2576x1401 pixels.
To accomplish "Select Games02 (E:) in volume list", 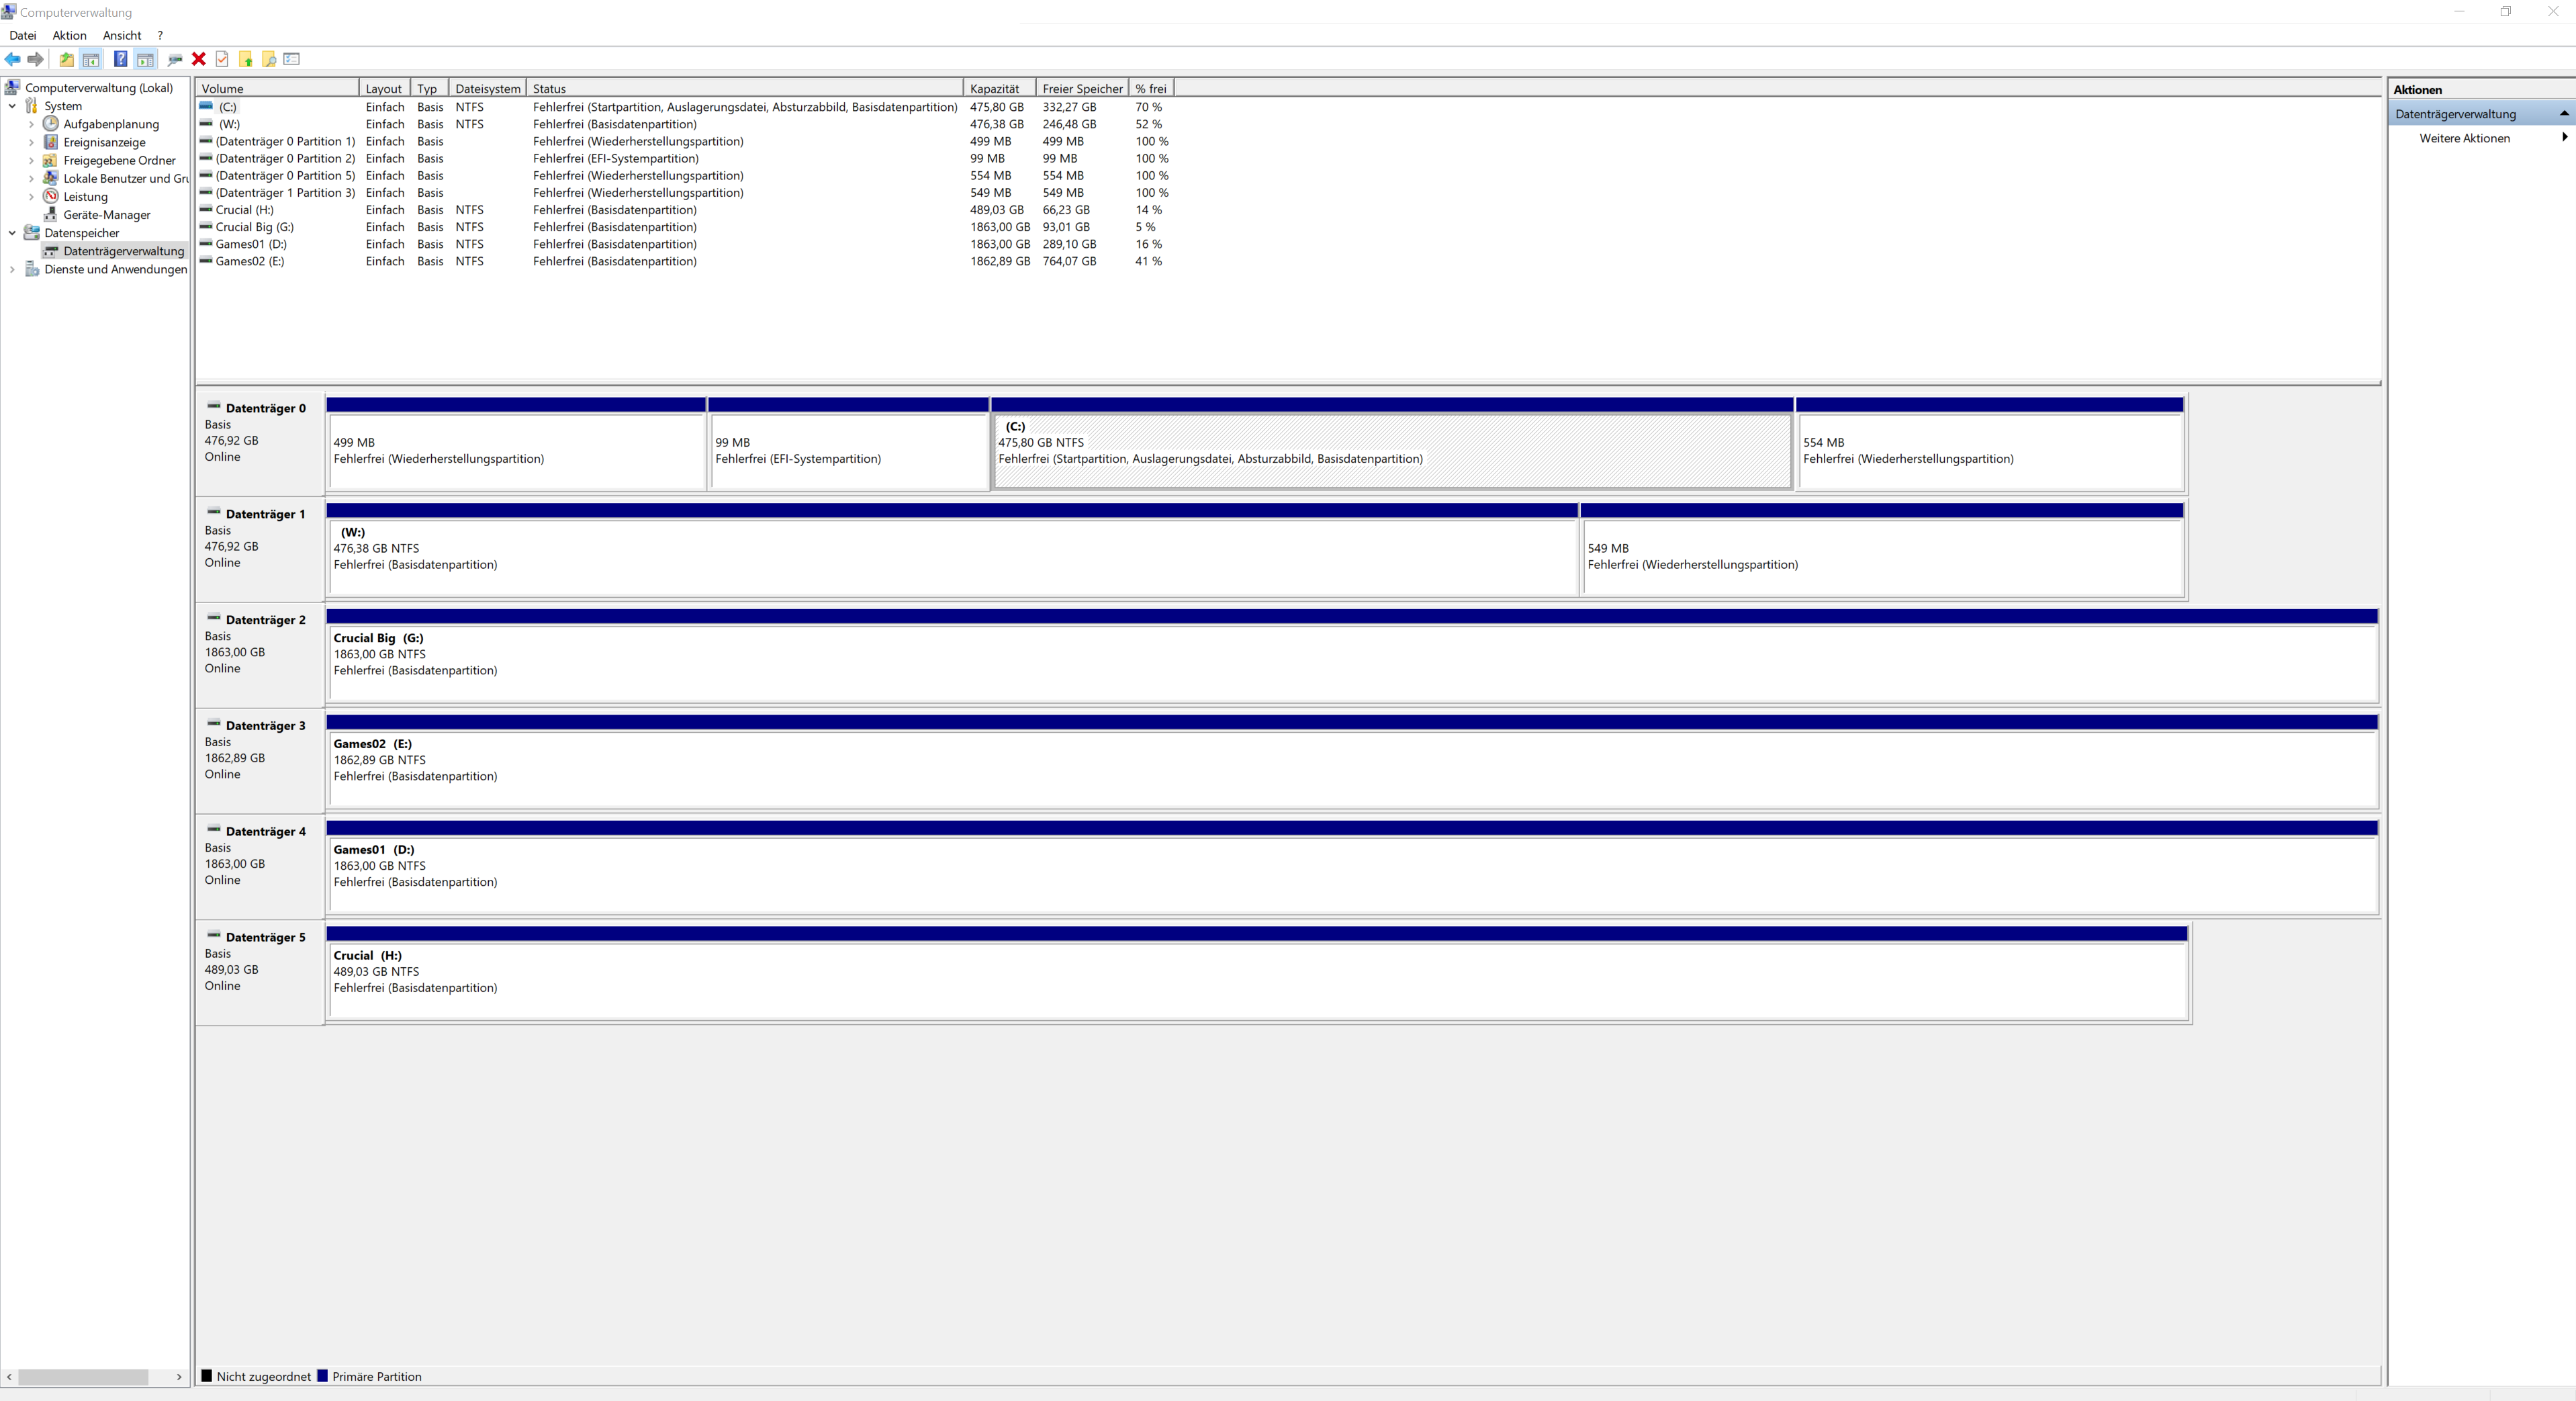I will pos(685,261).
